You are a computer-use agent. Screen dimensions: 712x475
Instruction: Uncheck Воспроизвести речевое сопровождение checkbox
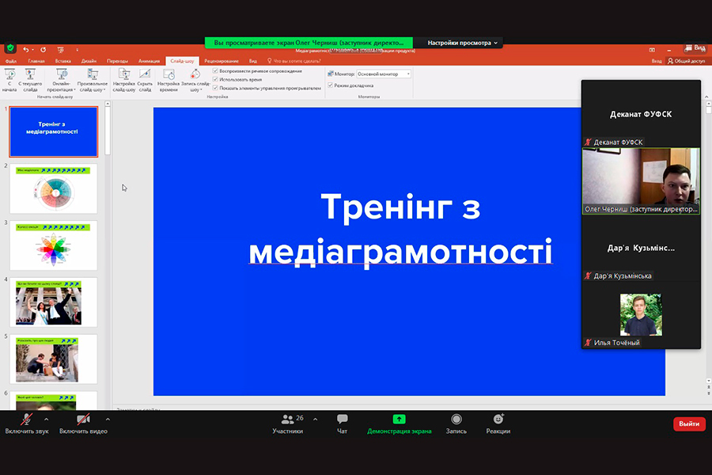(216, 71)
